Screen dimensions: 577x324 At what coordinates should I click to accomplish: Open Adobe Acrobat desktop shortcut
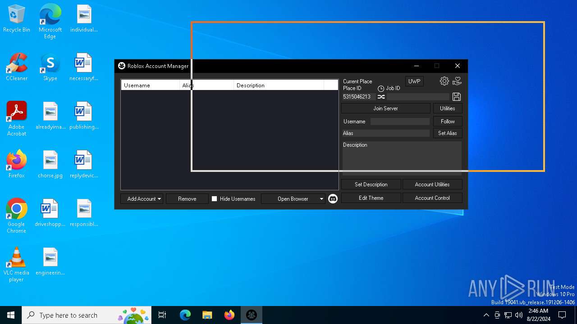(x=17, y=119)
